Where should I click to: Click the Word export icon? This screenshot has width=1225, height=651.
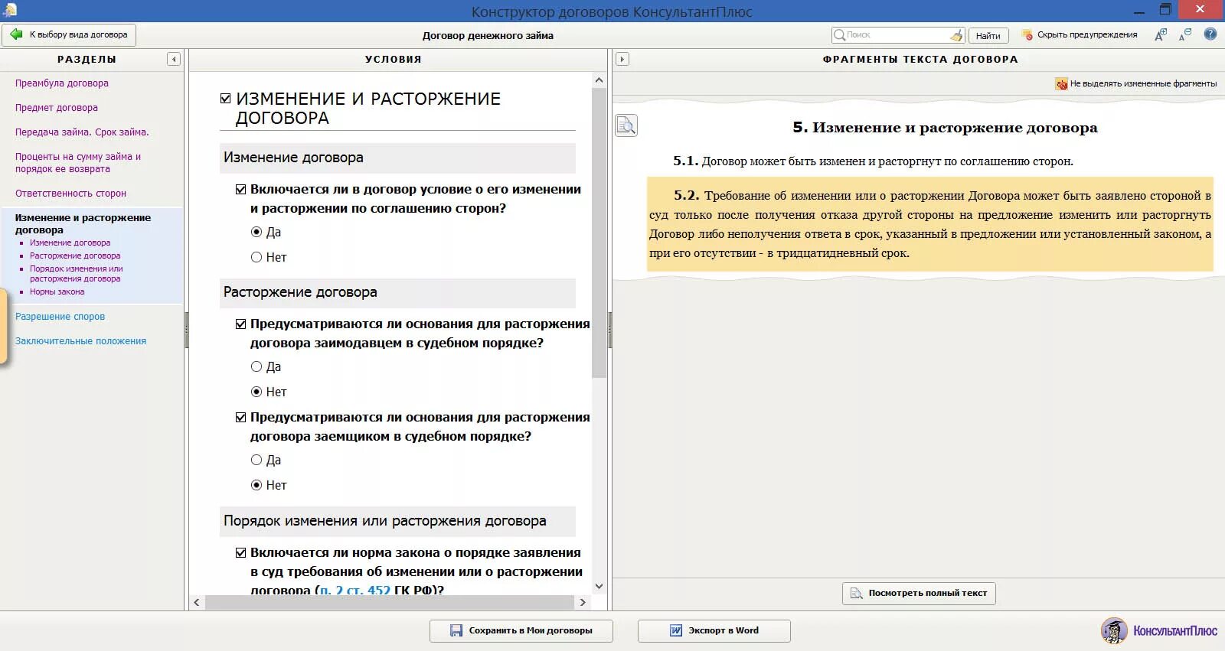[x=676, y=631]
